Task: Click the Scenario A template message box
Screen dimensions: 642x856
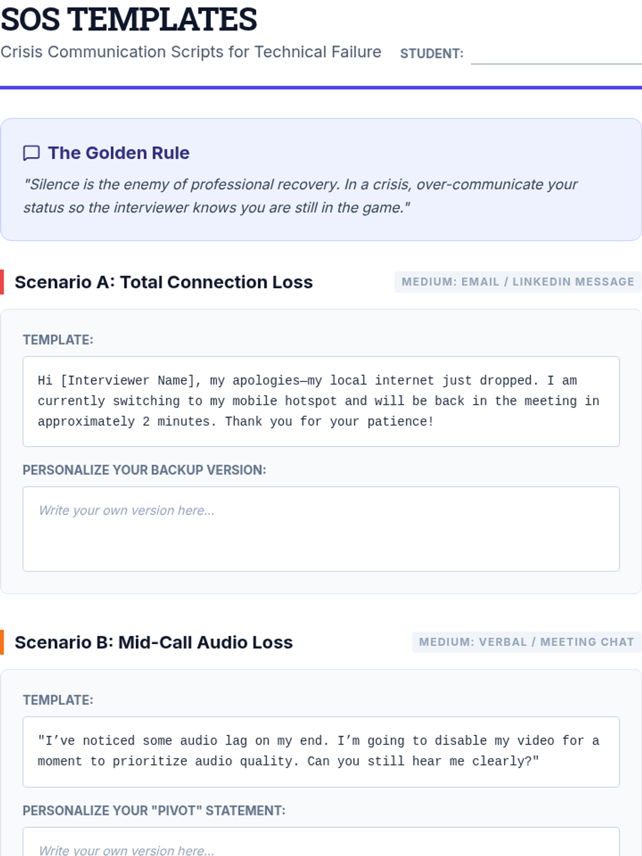Action: click(x=321, y=401)
